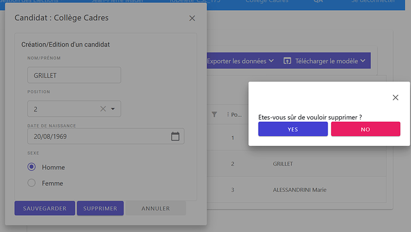Focus the Nom/Prénom field containing GRILLET
The image size is (411, 232).
74,75
